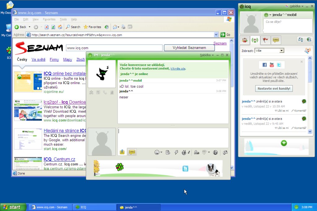Open the browser History button

(x=106, y=27)
